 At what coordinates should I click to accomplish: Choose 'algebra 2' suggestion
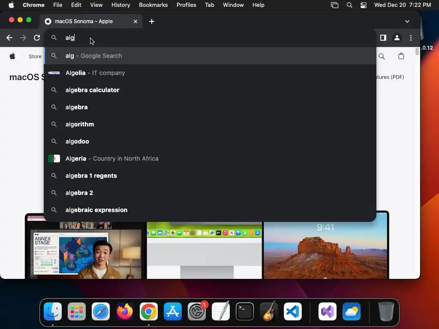(x=210, y=193)
